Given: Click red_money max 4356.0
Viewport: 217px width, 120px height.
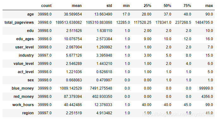Looking at the screenshot, I should point(207,97).
